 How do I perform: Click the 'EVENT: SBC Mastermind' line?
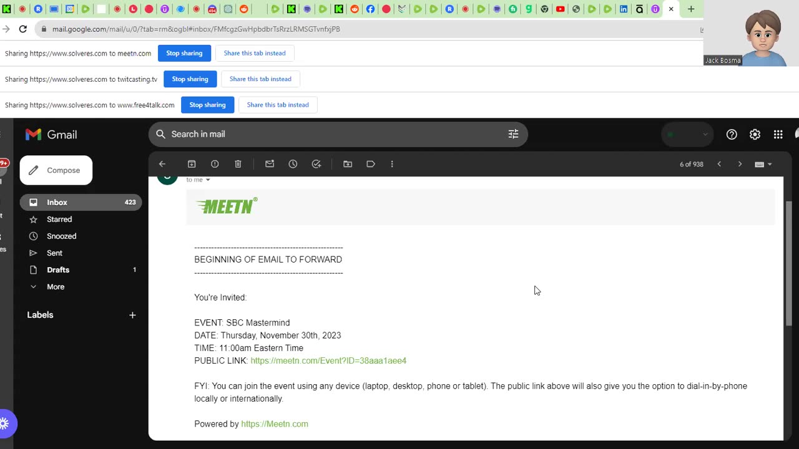pos(242,323)
